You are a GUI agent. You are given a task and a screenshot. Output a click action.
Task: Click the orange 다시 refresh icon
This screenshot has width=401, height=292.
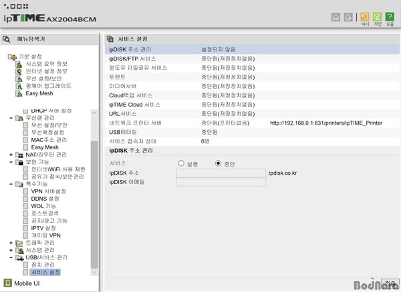(365, 17)
